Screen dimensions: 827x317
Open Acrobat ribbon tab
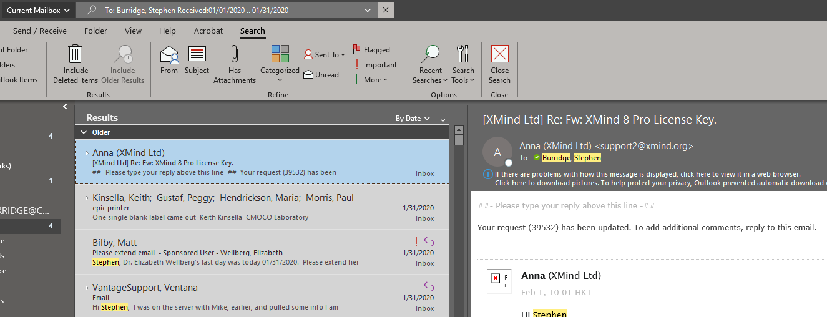pyautogui.click(x=208, y=31)
